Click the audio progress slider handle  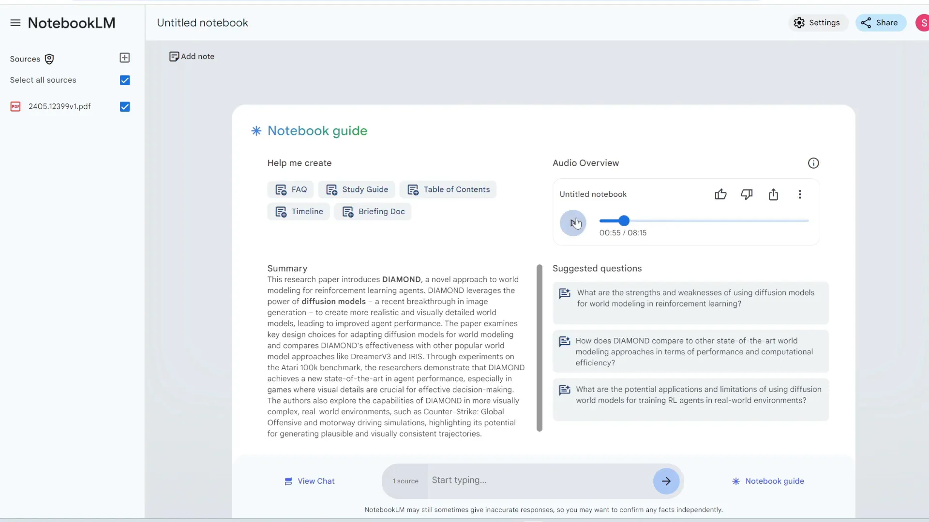pyautogui.click(x=624, y=221)
